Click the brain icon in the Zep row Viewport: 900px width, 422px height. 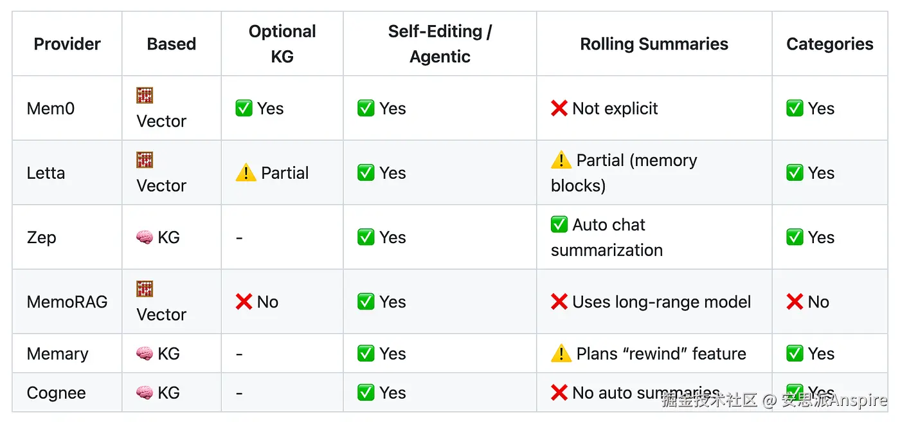(x=145, y=237)
